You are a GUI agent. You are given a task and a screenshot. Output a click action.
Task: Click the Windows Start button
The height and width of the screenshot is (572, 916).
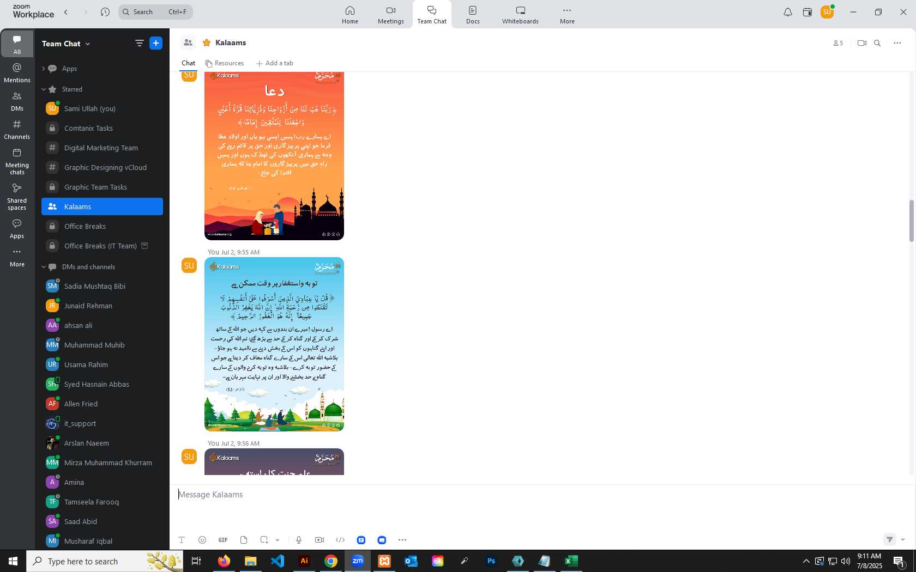(13, 561)
